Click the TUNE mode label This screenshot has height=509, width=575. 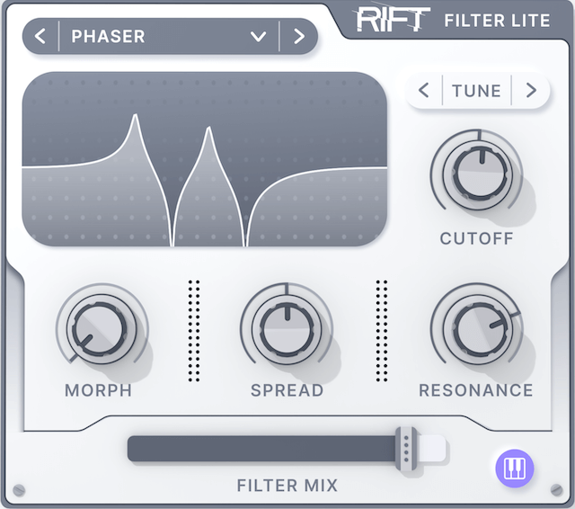476,90
